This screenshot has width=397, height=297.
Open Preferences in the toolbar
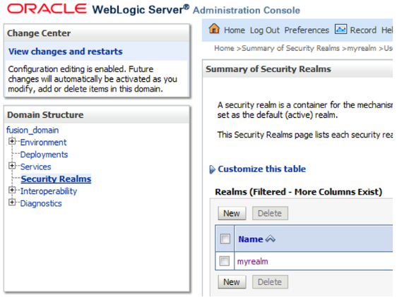pos(307,30)
